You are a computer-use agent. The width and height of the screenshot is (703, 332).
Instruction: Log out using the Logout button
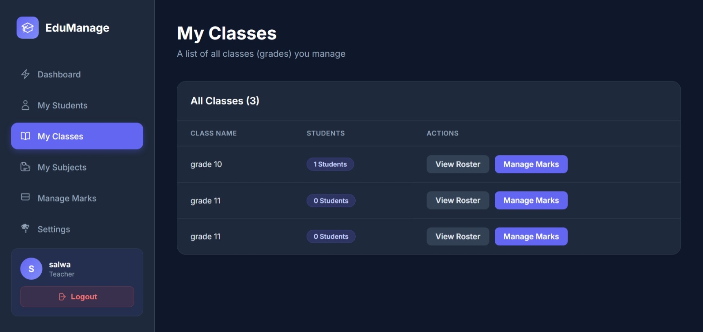pos(77,297)
